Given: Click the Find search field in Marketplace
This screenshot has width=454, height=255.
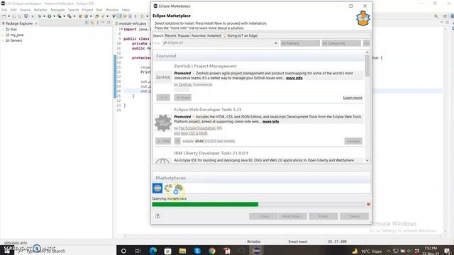Looking at the screenshot, I should 220,42.
